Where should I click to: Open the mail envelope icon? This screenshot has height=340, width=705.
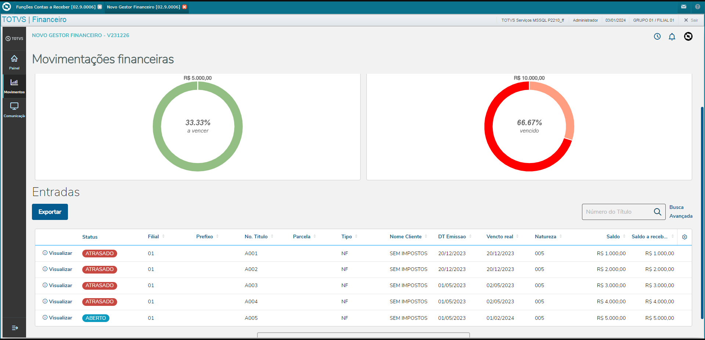(x=684, y=7)
